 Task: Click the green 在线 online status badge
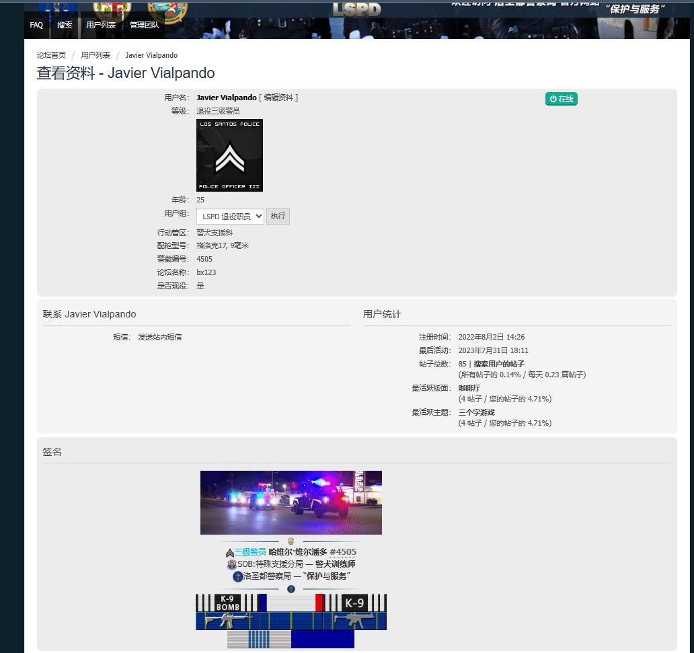tap(561, 99)
